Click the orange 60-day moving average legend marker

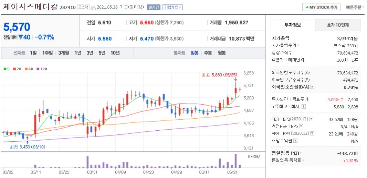click(26, 69)
